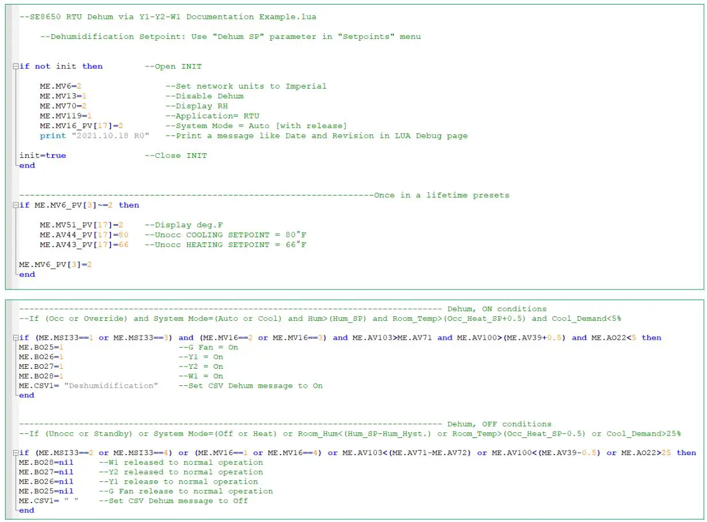This screenshot has height=522, width=707.
Task: Click the file name comment line 'Documentation Example.lua'
Action: click(x=168, y=17)
